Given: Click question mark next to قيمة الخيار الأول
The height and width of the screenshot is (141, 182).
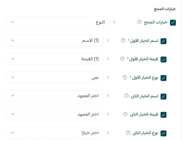Looking at the screenshot, I should [122, 59].
